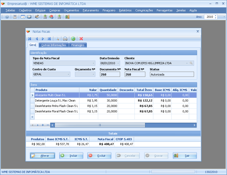
Task: Open the Faturamento menu
Action: [x=91, y=10]
